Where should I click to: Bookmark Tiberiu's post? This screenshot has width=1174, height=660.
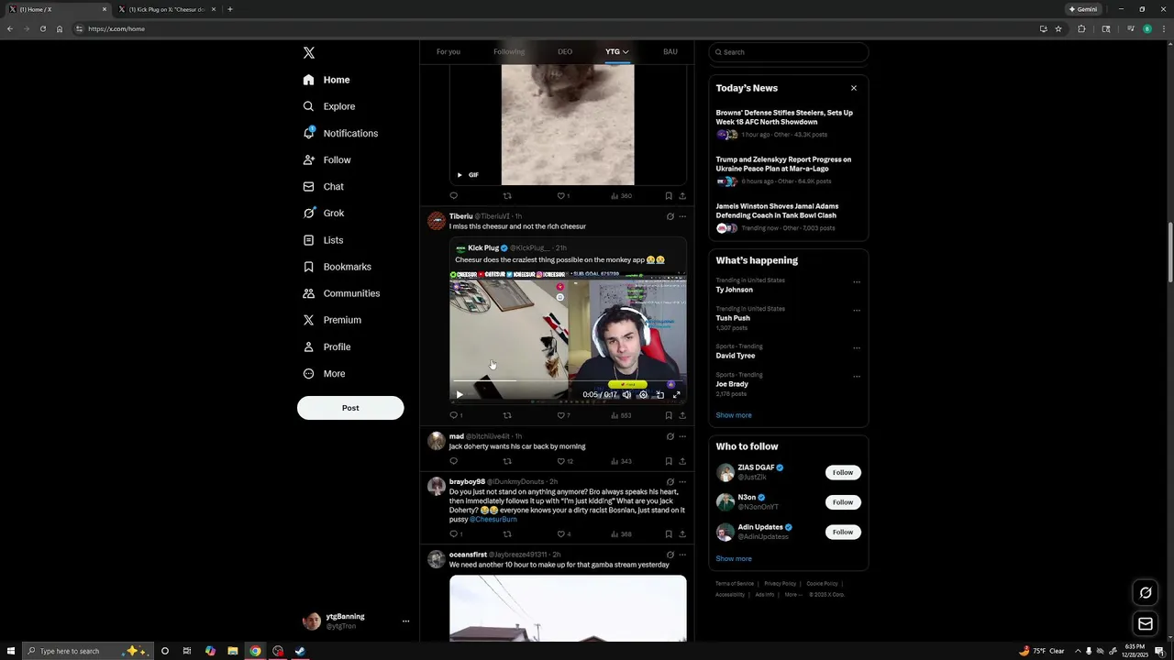(669, 415)
